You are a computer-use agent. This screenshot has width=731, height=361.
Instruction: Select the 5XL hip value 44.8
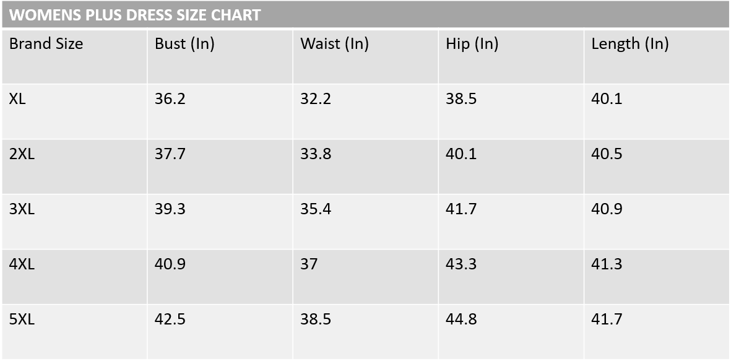(461, 320)
